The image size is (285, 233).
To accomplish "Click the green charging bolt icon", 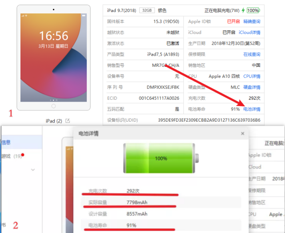I will pos(243,10).
